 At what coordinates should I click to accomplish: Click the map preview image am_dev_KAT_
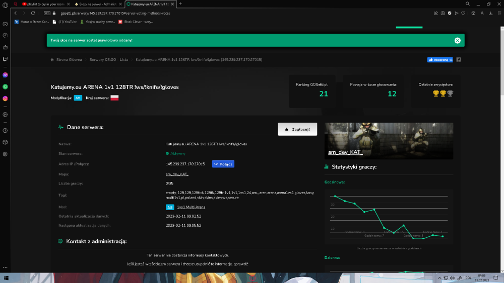tap(389, 141)
